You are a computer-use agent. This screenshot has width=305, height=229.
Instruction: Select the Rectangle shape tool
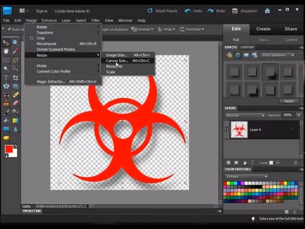[x=6, y=129]
